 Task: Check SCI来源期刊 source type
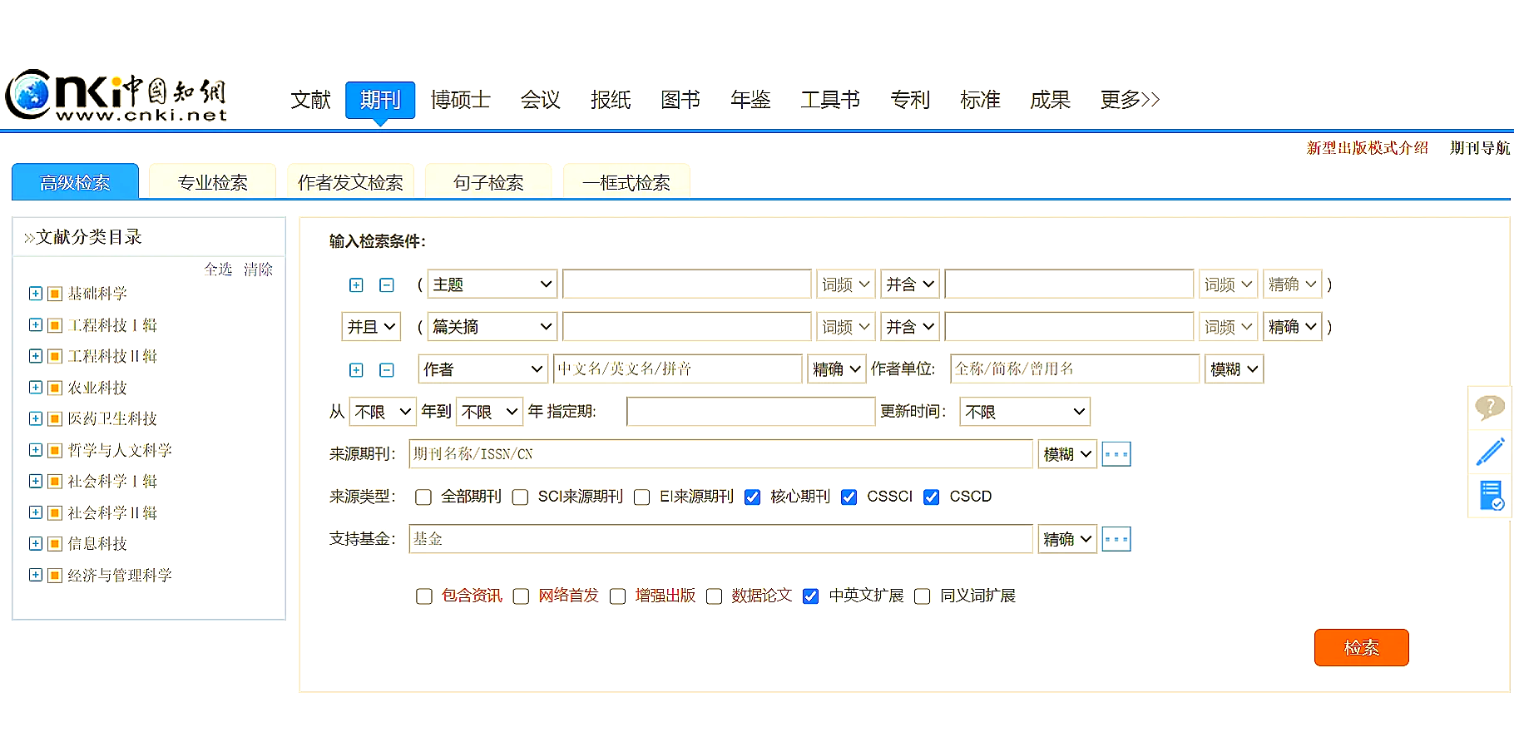[521, 497]
